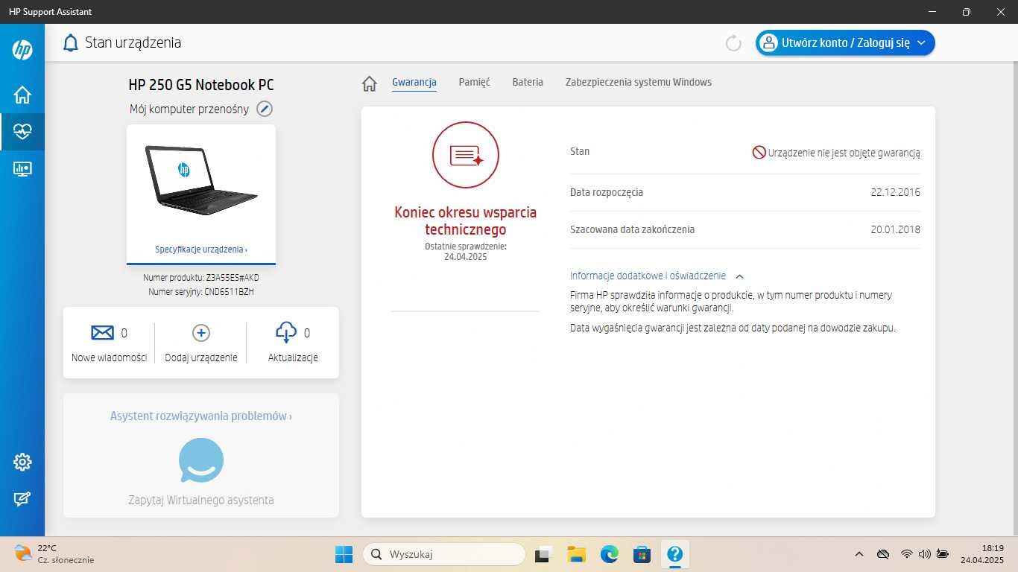
Task: Open Task View on the taskbar
Action: point(543,554)
